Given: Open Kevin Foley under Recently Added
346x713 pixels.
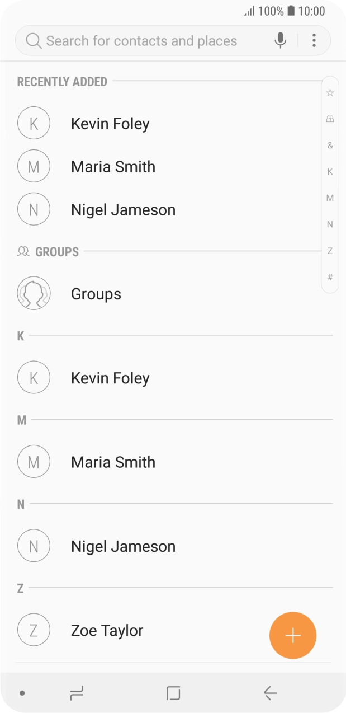Looking at the screenshot, I should coord(110,124).
